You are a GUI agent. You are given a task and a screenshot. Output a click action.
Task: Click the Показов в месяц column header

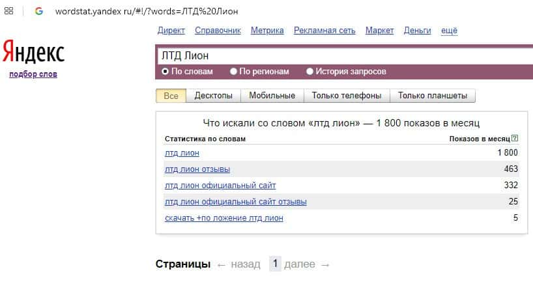[x=480, y=139]
